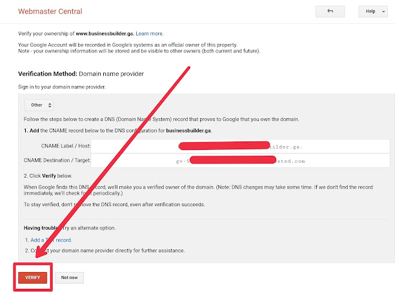This screenshot has height=294, width=413.
Task: Open the Learn more link
Action: (149, 34)
